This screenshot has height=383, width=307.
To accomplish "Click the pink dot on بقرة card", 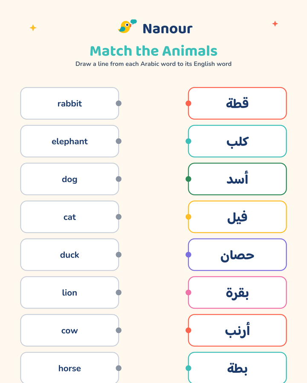I will [188, 293].
